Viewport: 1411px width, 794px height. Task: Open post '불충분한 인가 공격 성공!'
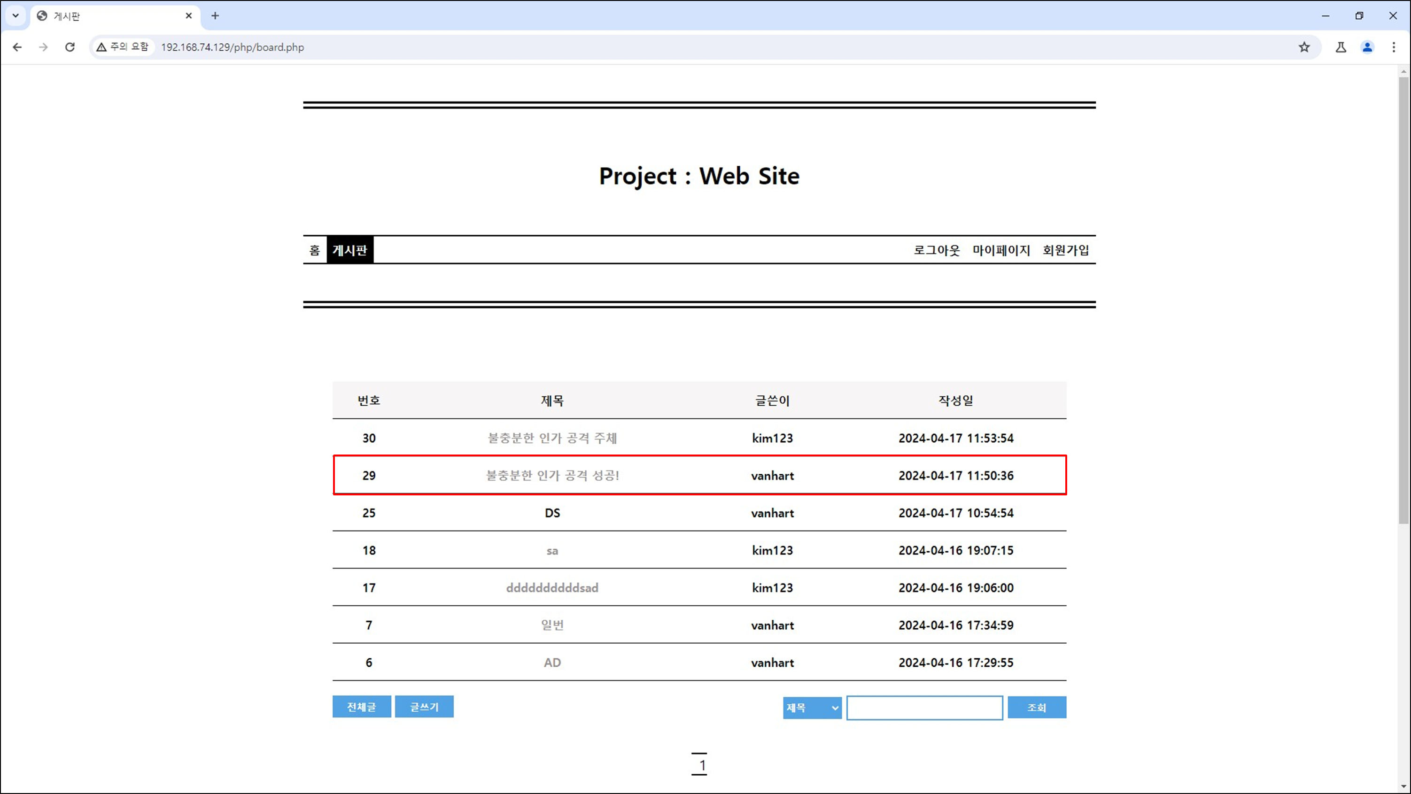(x=552, y=475)
